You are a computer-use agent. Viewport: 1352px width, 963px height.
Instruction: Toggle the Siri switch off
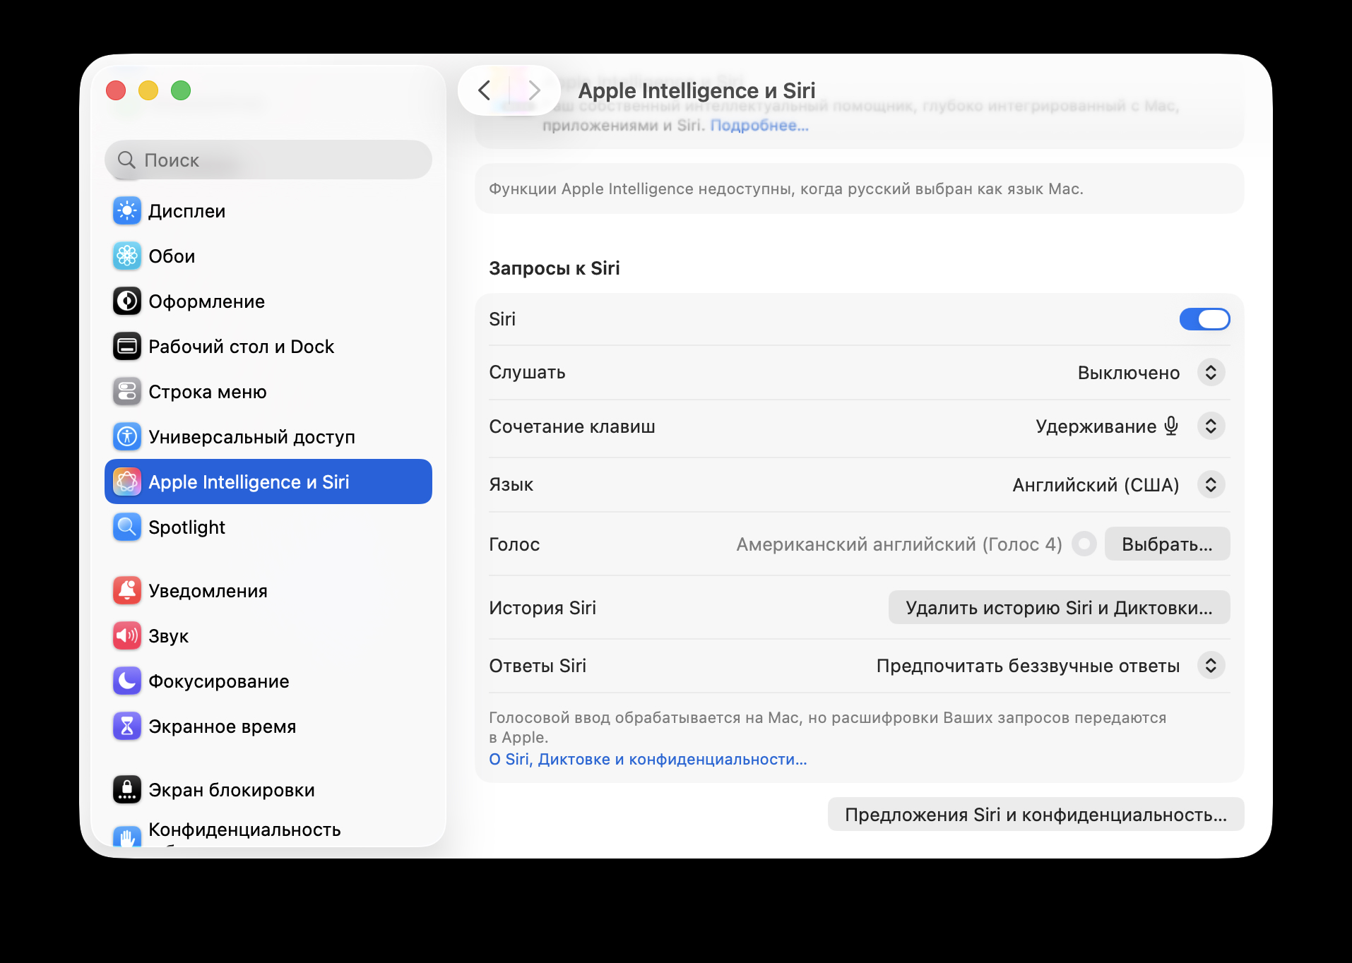click(1204, 319)
